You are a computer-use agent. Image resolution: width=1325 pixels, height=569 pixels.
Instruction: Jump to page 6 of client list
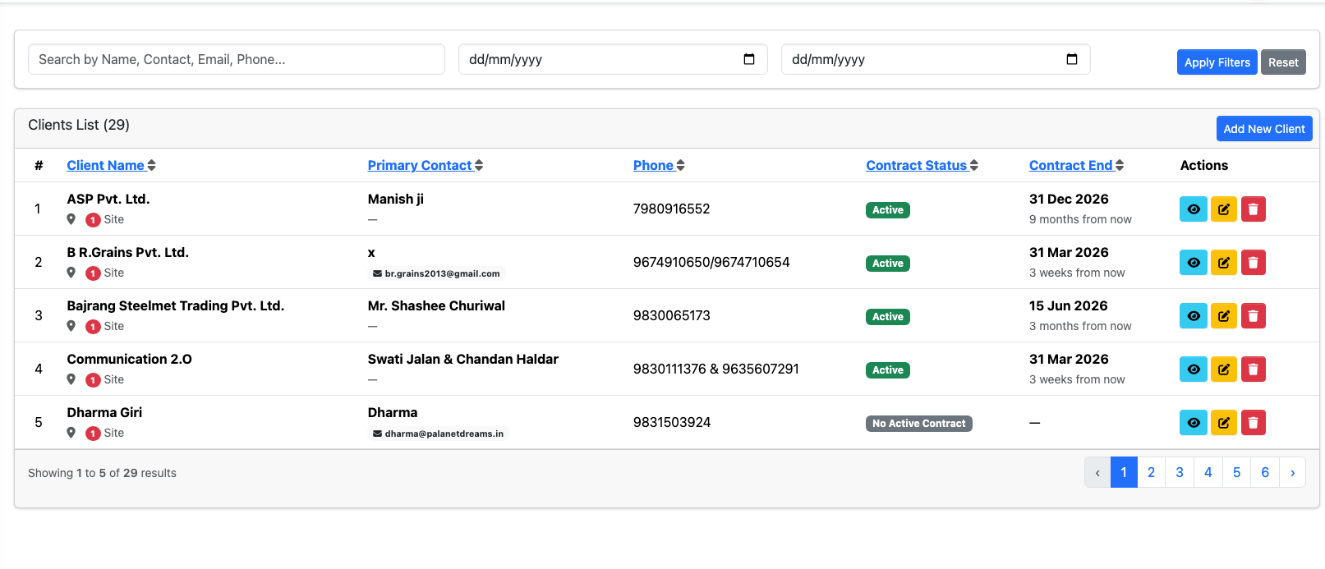1265,472
